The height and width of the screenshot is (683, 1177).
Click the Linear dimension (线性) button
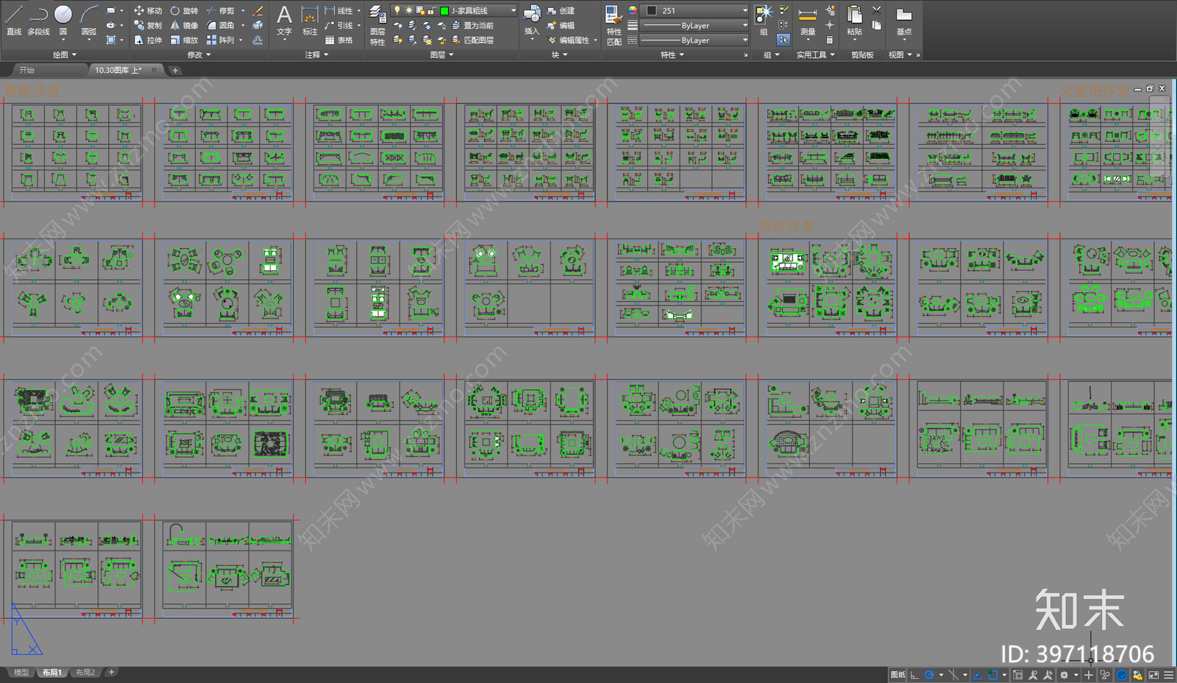[339, 11]
